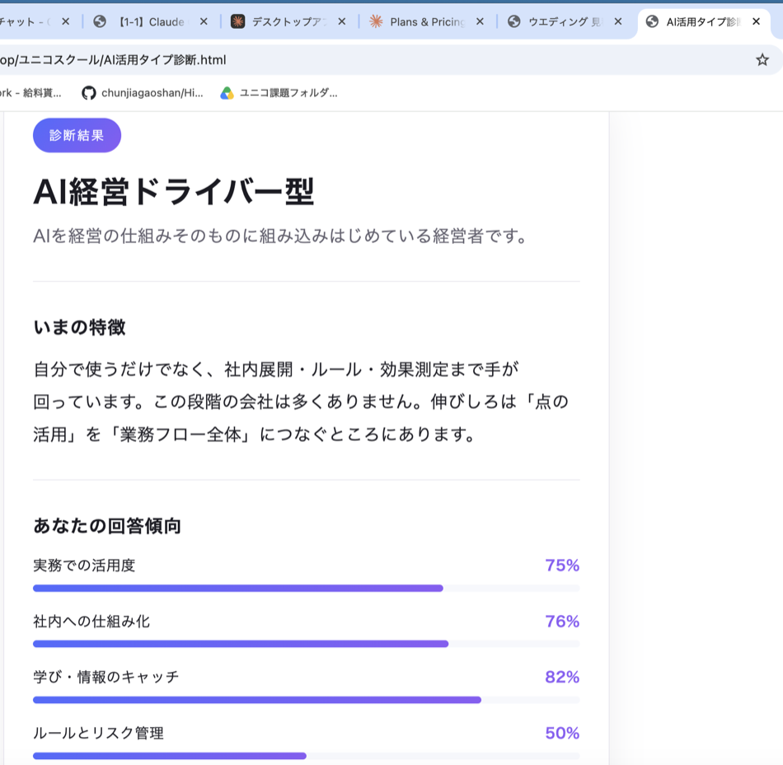Select the AI活用タイプ診断 tab
This screenshot has width=783, height=765.
[704, 22]
